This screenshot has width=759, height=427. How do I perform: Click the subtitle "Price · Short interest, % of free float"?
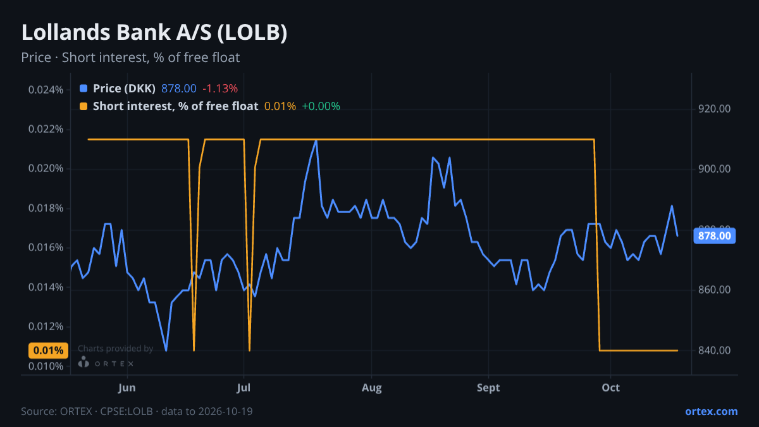tap(130, 58)
